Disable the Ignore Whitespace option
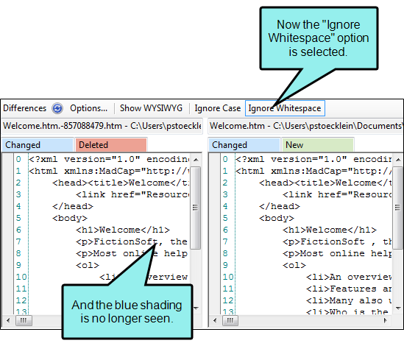The width and height of the screenshot is (404, 346). 285,108
